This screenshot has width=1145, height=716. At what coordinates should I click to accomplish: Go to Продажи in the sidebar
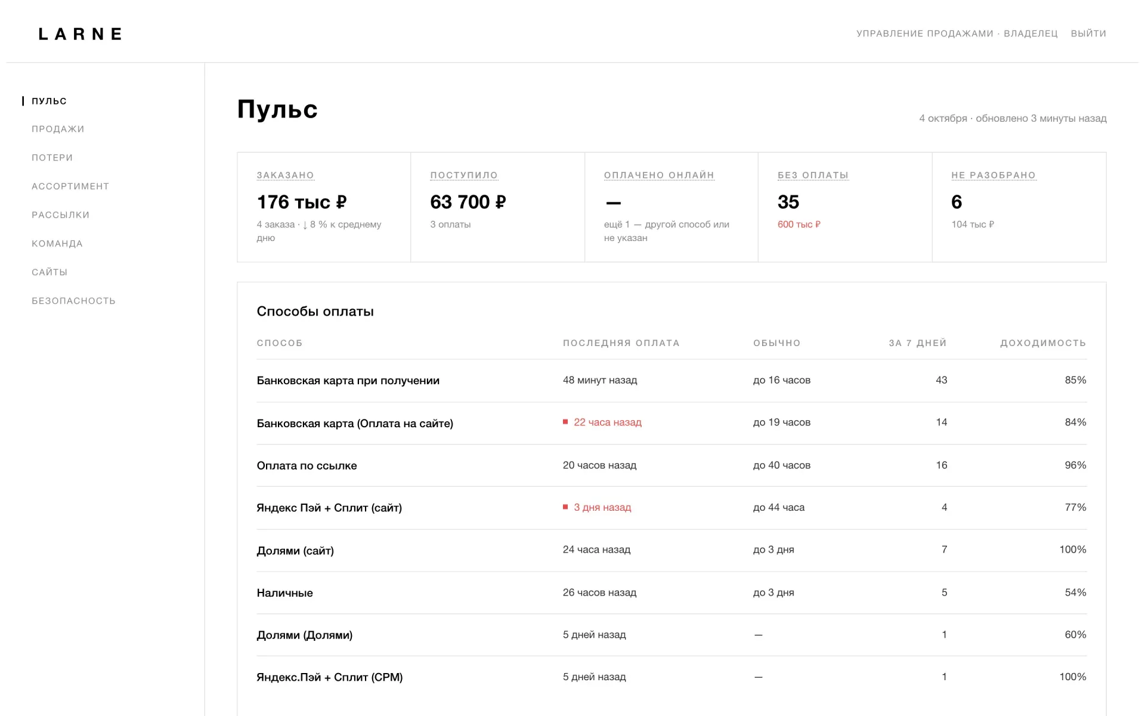[x=58, y=129]
